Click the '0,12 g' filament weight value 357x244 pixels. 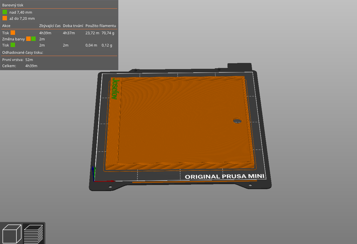coord(107,45)
